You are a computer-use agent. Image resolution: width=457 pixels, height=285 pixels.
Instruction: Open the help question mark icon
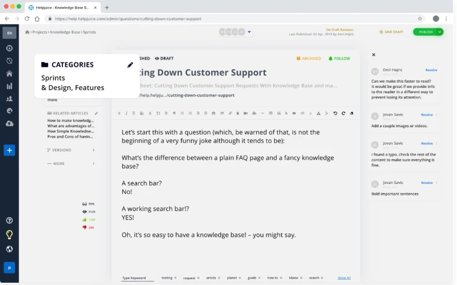coord(9,220)
